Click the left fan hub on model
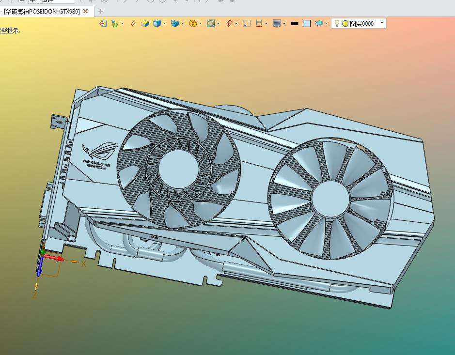 [179, 168]
